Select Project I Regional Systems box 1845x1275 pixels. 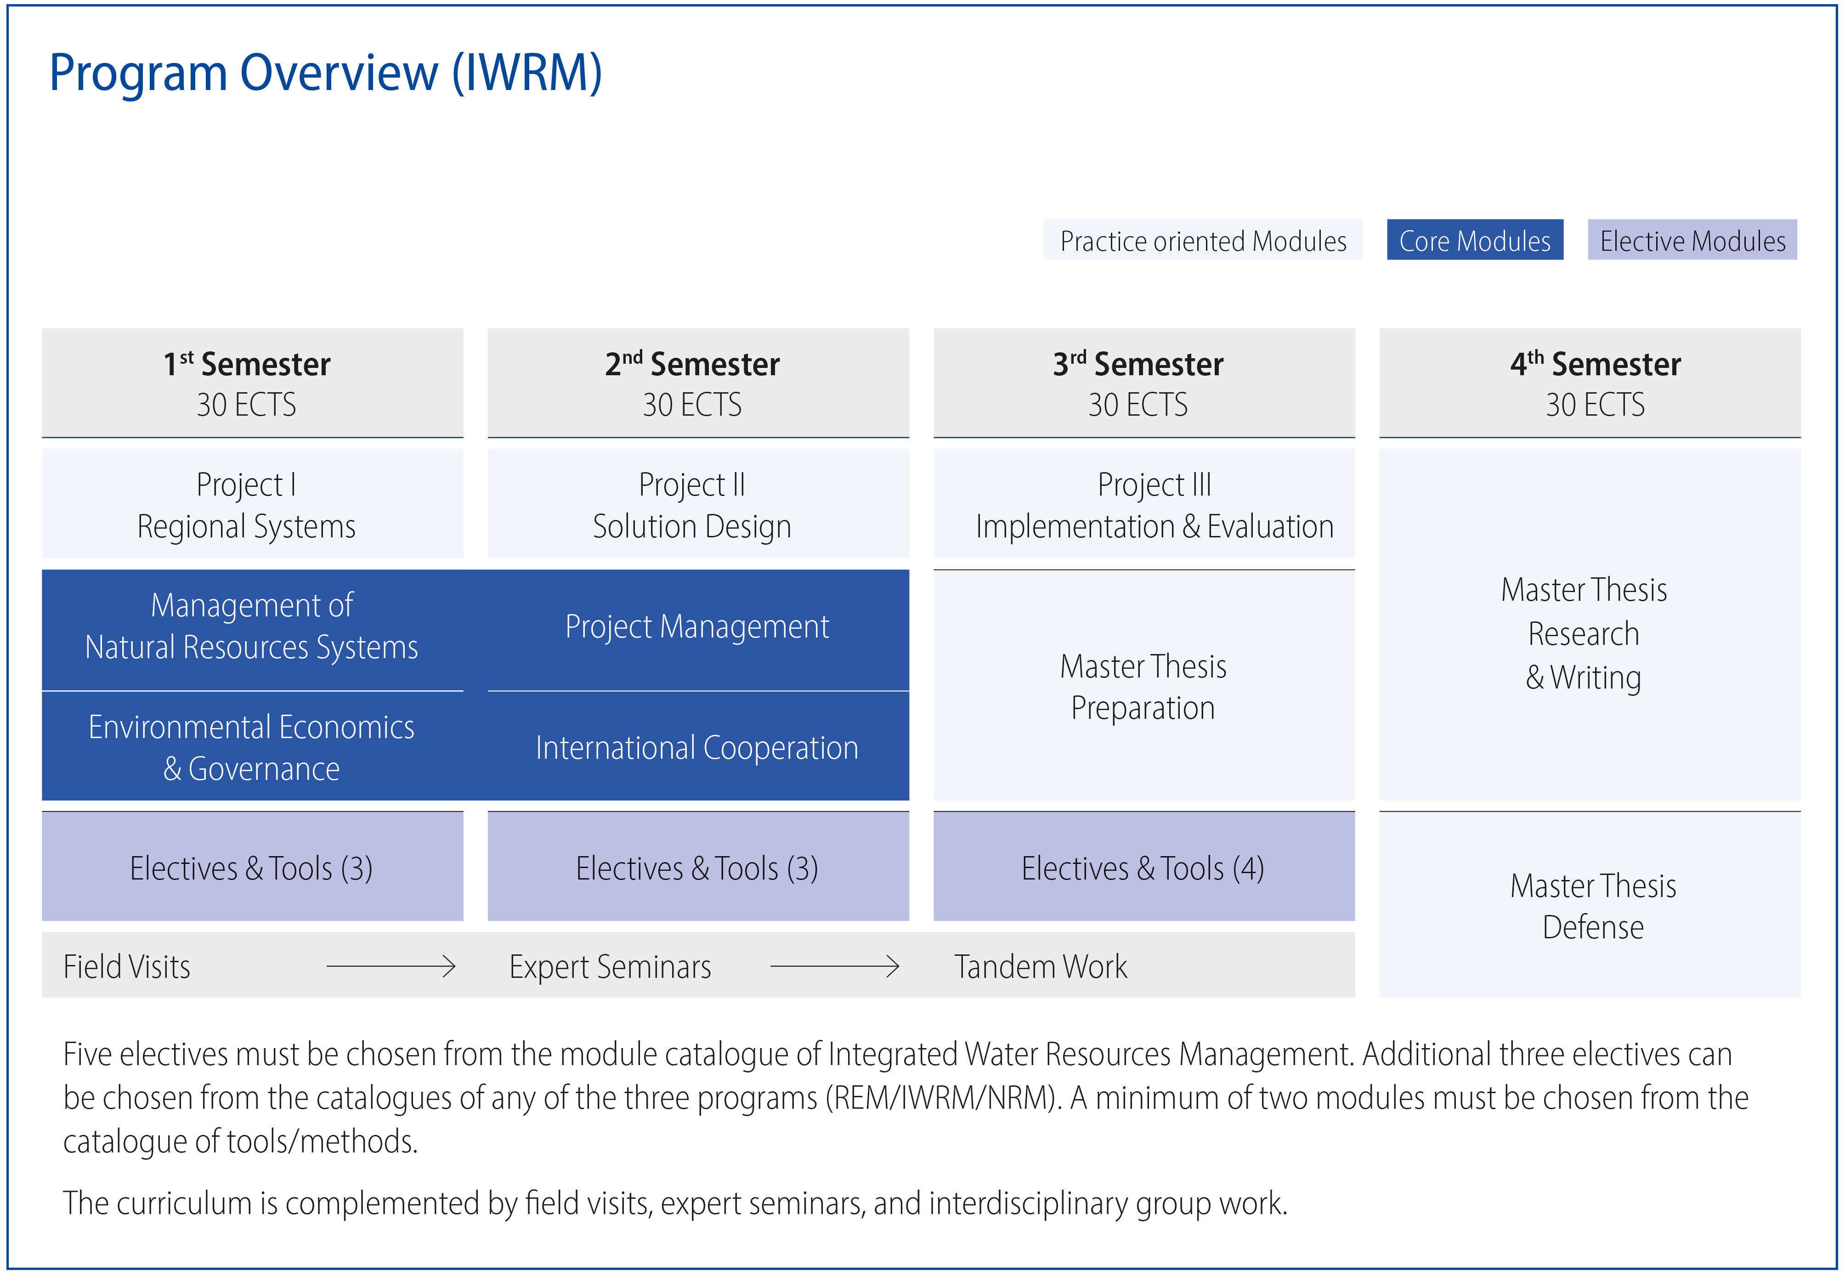pyautogui.click(x=253, y=503)
